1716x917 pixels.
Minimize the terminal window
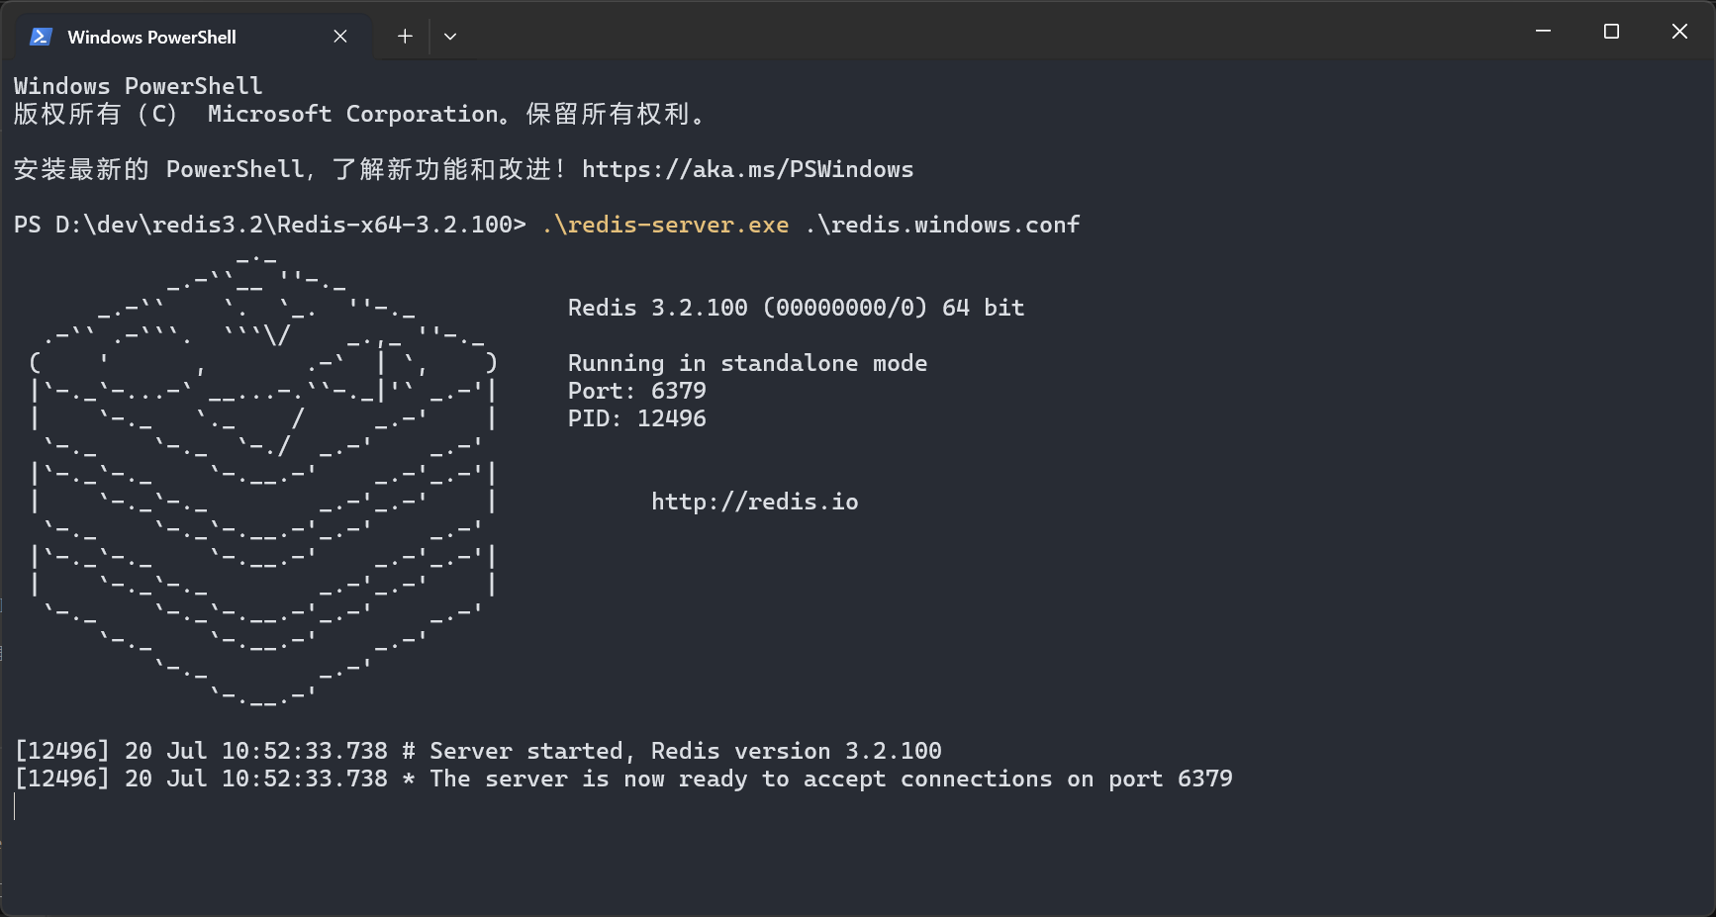(x=1542, y=32)
